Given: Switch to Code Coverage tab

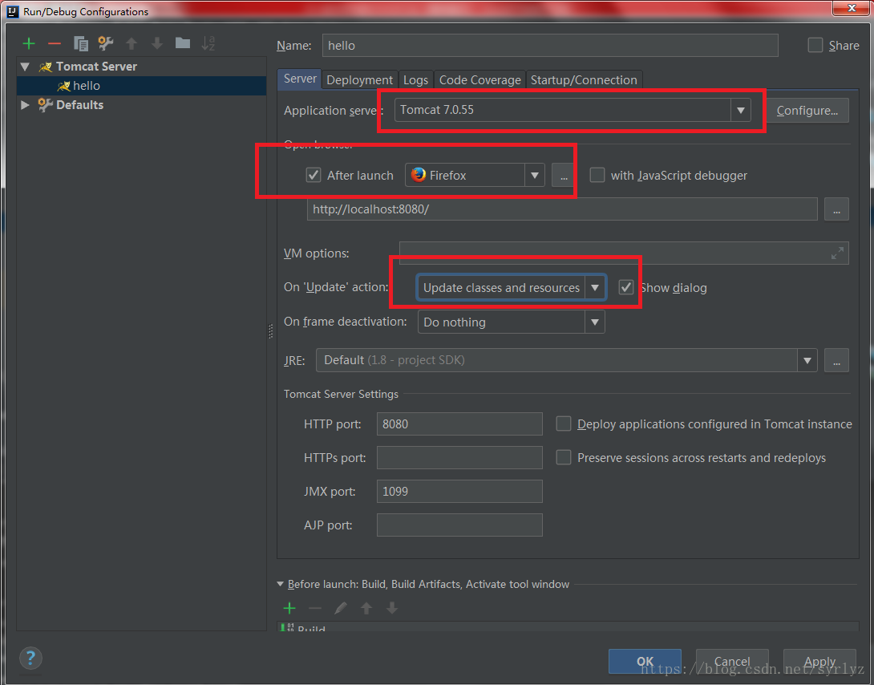Looking at the screenshot, I should (479, 80).
